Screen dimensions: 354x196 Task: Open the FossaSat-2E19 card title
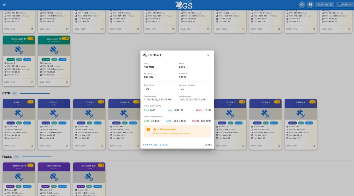pyautogui.click(x=54, y=166)
